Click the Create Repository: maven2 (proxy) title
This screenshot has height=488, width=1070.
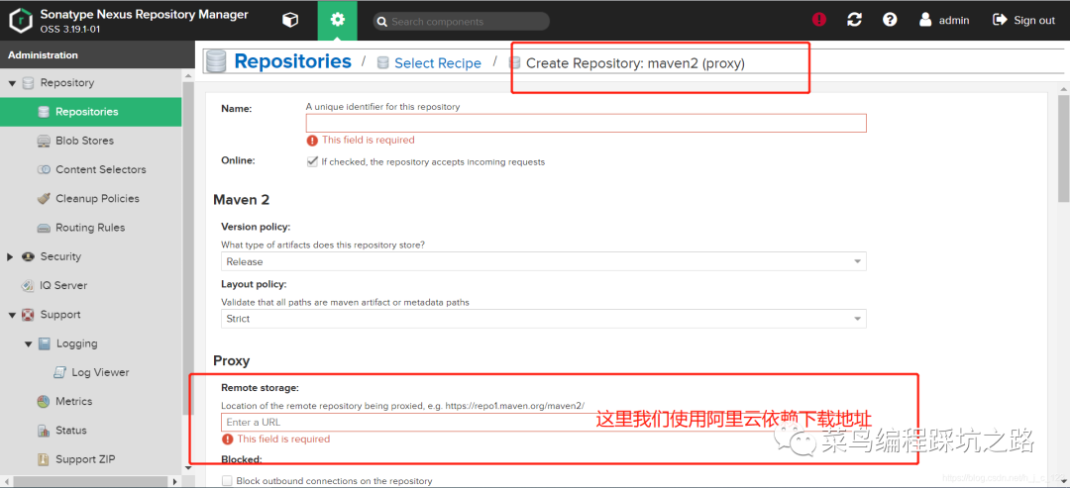635,63
